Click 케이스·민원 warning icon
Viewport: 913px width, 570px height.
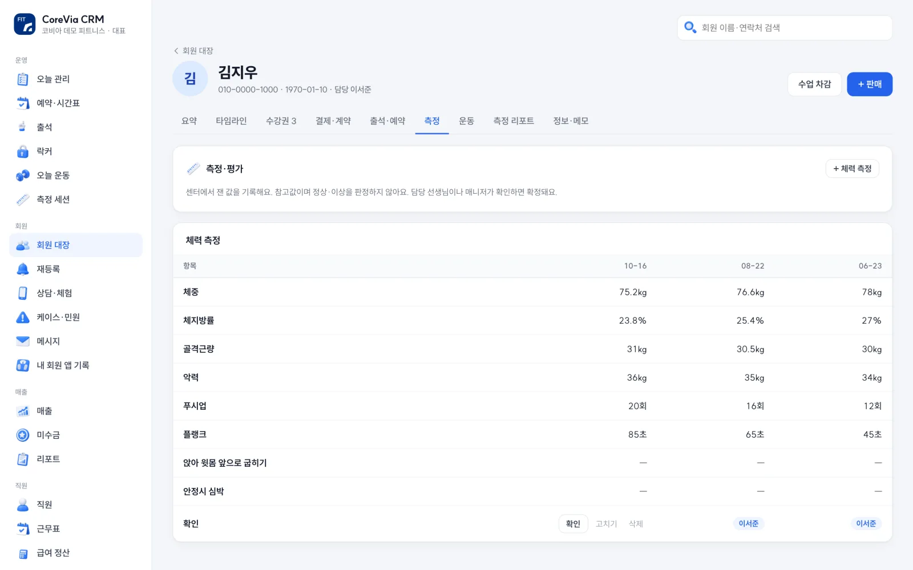[x=23, y=317]
